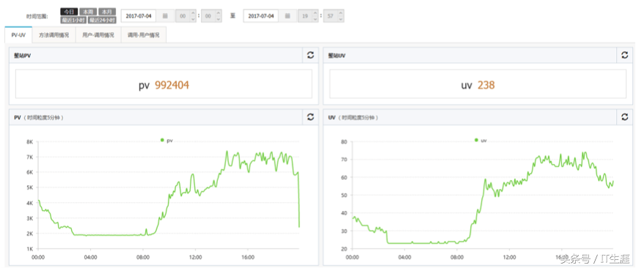Increase the start hour stepper value
The image size is (636, 268).
click(x=193, y=13)
